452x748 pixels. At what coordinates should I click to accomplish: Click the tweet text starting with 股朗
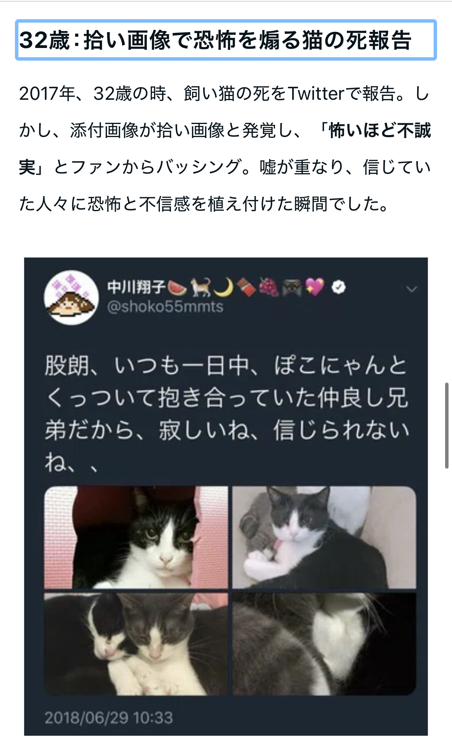click(227, 413)
